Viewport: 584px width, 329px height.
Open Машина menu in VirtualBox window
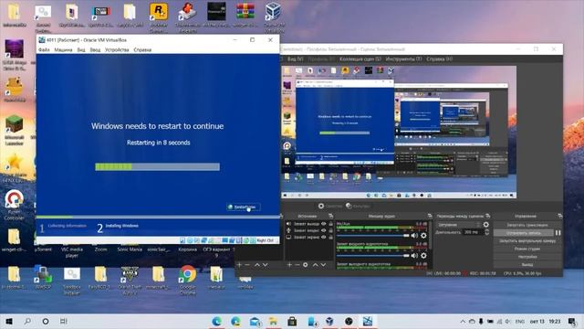click(x=63, y=49)
